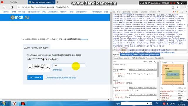Screen dimensions: 188x106
Task: Click the network signal tray icon
Action: click(x=171, y=104)
